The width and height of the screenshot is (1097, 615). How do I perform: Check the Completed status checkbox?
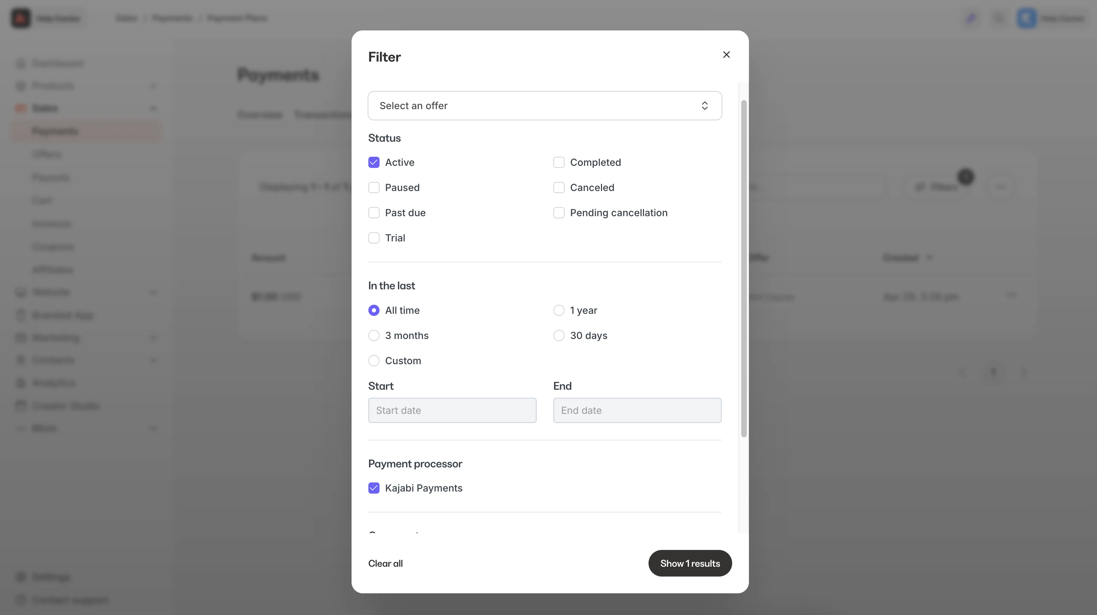pyautogui.click(x=559, y=162)
